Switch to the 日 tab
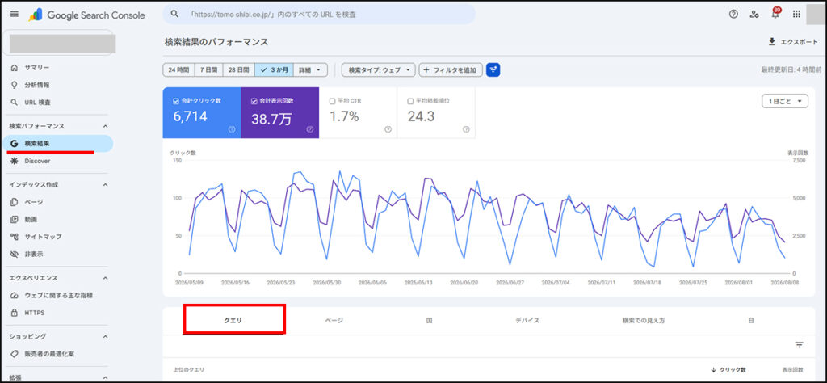The height and width of the screenshot is (383, 827). click(750, 320)
